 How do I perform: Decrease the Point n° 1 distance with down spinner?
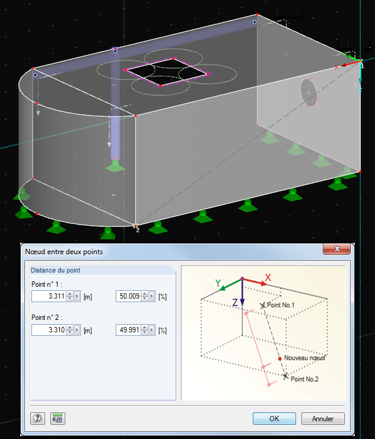point(70,299)
